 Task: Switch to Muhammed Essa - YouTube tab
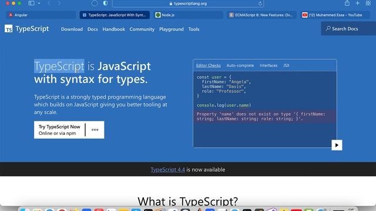(335, 15)
